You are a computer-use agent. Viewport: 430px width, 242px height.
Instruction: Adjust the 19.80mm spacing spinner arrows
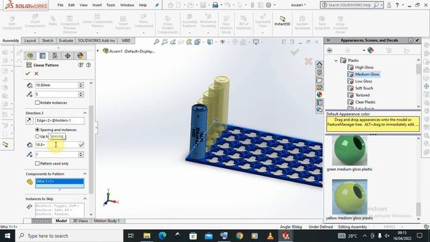click(x=81, y=85)
